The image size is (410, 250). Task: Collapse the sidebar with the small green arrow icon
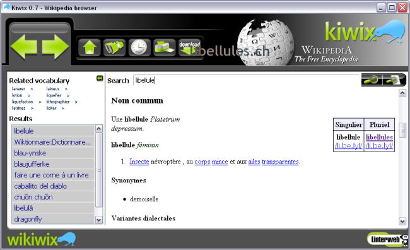coord(100,78)
